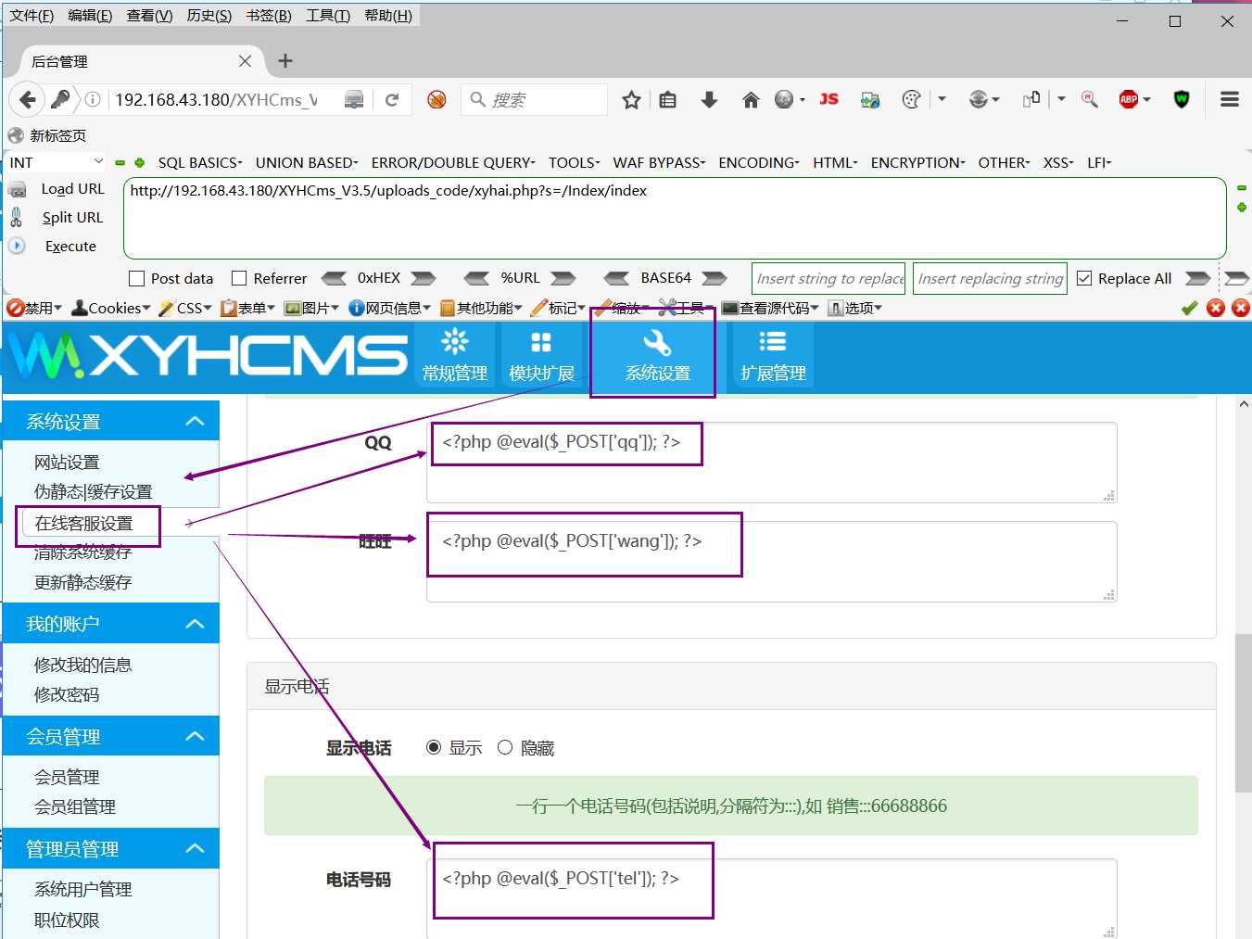Open the Adblock Plus ABP icon

(x=1129, y=99)
